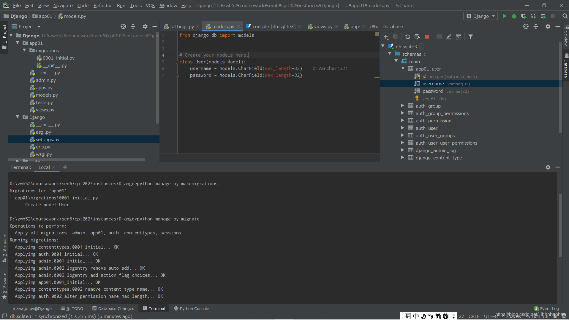
Task: Click the models.py breadcrumb in navigation bar
Action: click(72, 16)
